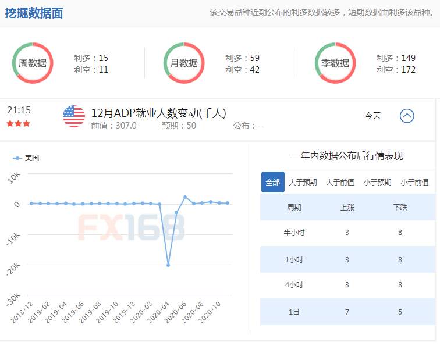The height and width of the screenshot is (346, 440).
Task: Click the 2019-06 x-axis label
Action: pos(73,312)
